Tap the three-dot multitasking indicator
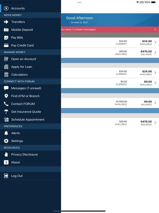Image resolution: width=159 pixels, height=213 pixels. click(x=79, y=2)
